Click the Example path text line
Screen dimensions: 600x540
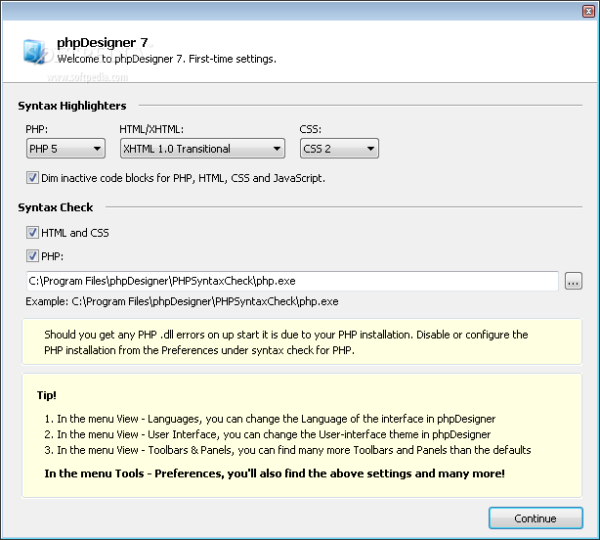(182, 301)
